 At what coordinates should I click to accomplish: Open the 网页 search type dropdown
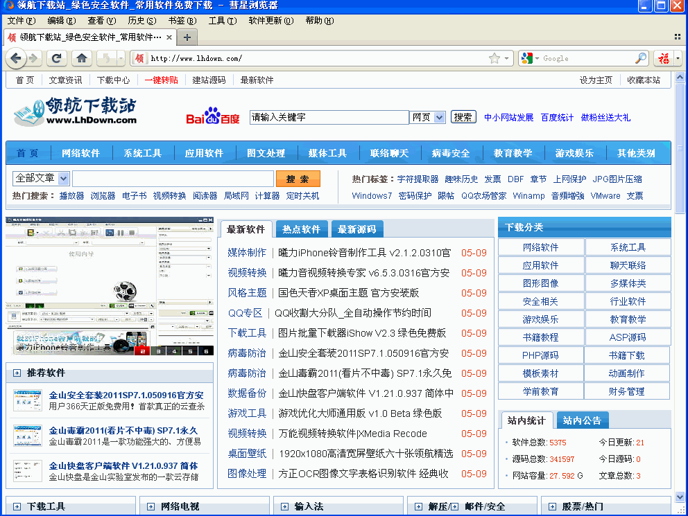[428, 117]
